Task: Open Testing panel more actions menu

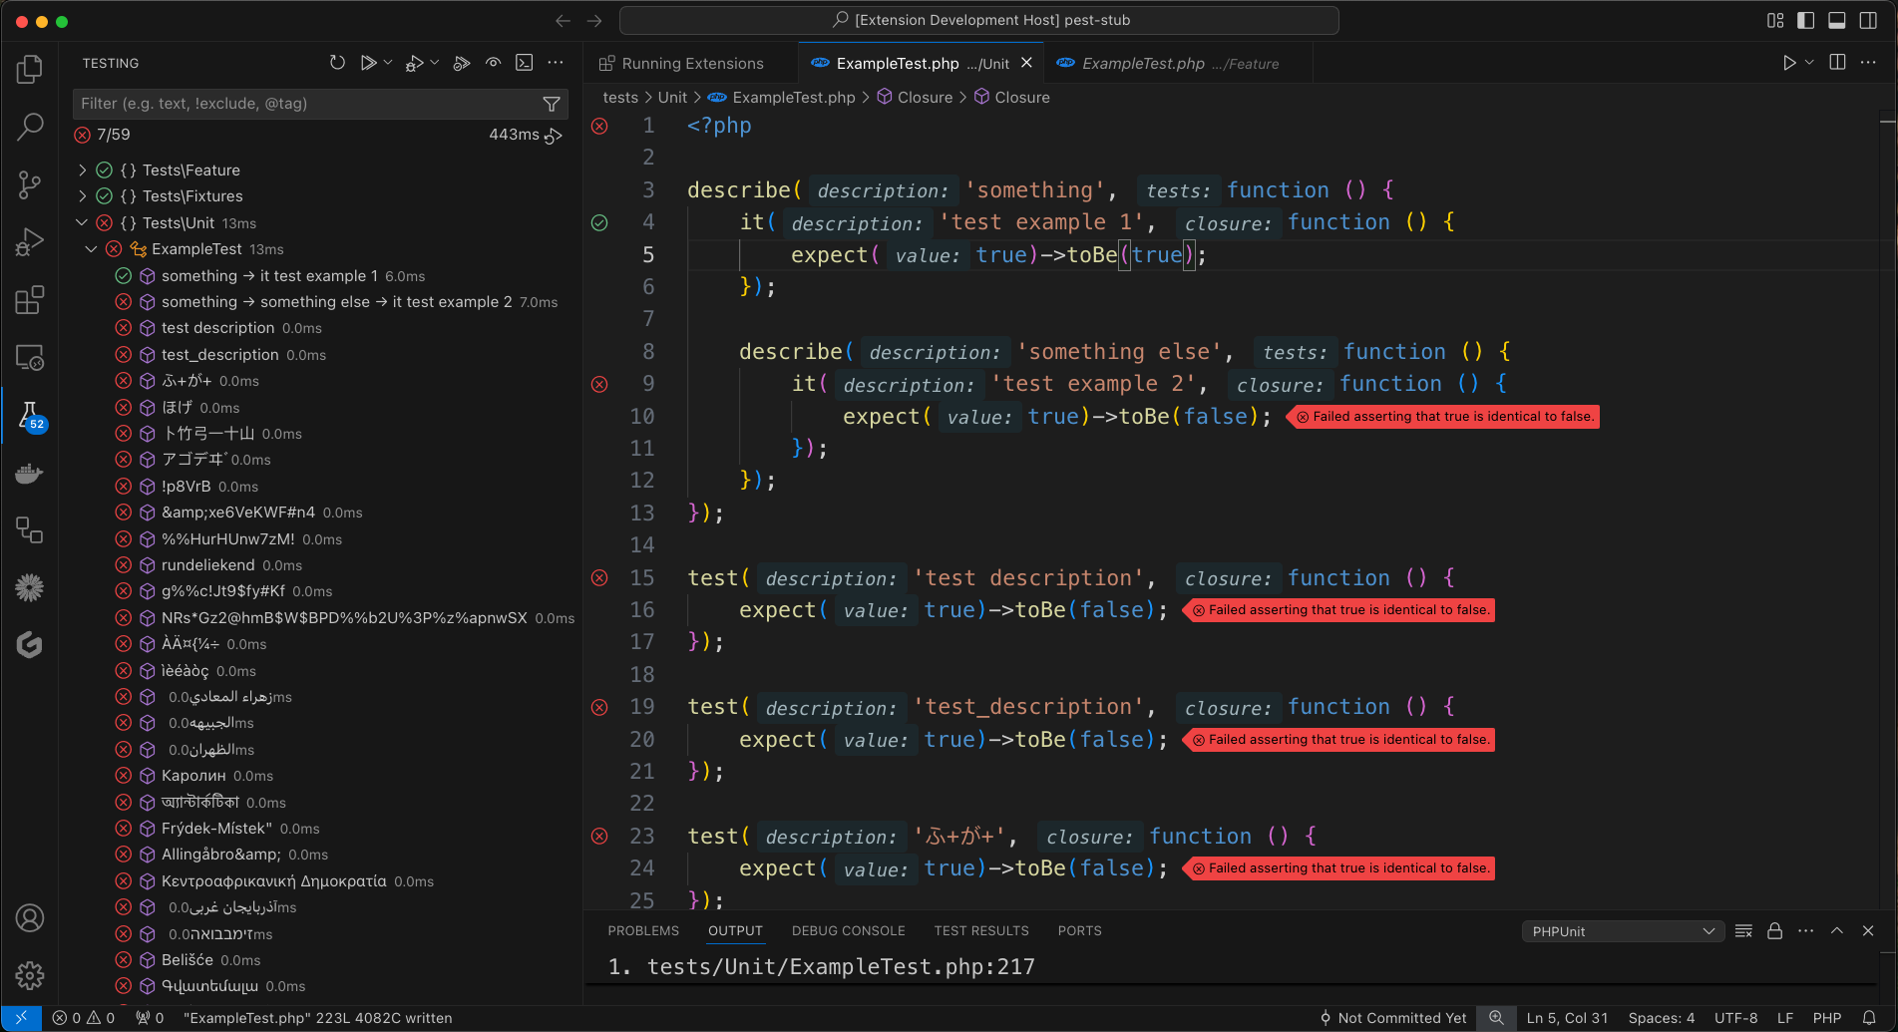Action: pos(556,63)
